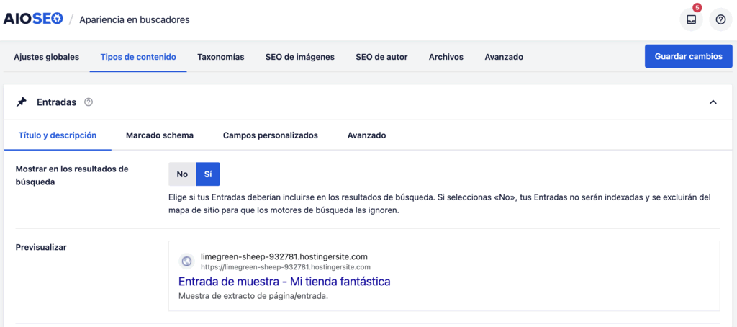Image resolution: width=737 pixels, height=327 pixels.
Task: Open the help question mark icon
Action: pos(720,20)
